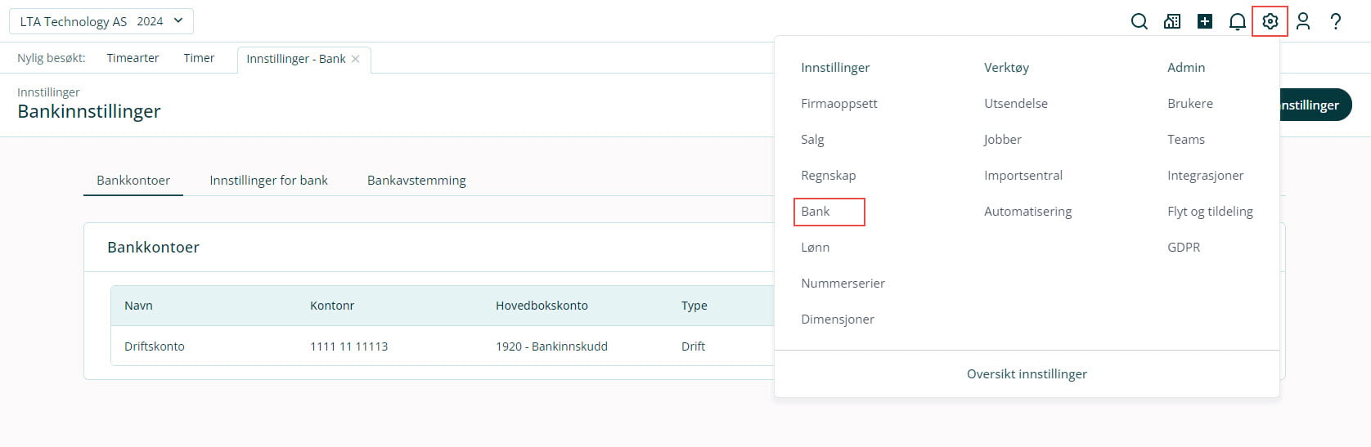Screen dimensions: 1371x447
Task: Click the help question mark icon
Action: pyautogui.click(x=1336, y=22)
